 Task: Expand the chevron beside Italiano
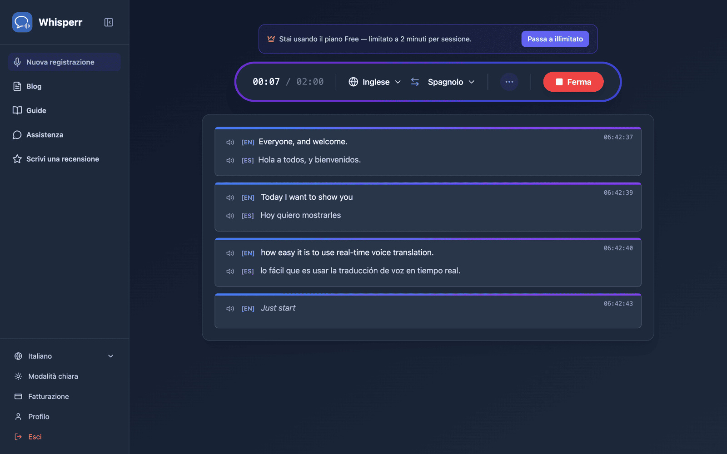[x=110, y=356]
